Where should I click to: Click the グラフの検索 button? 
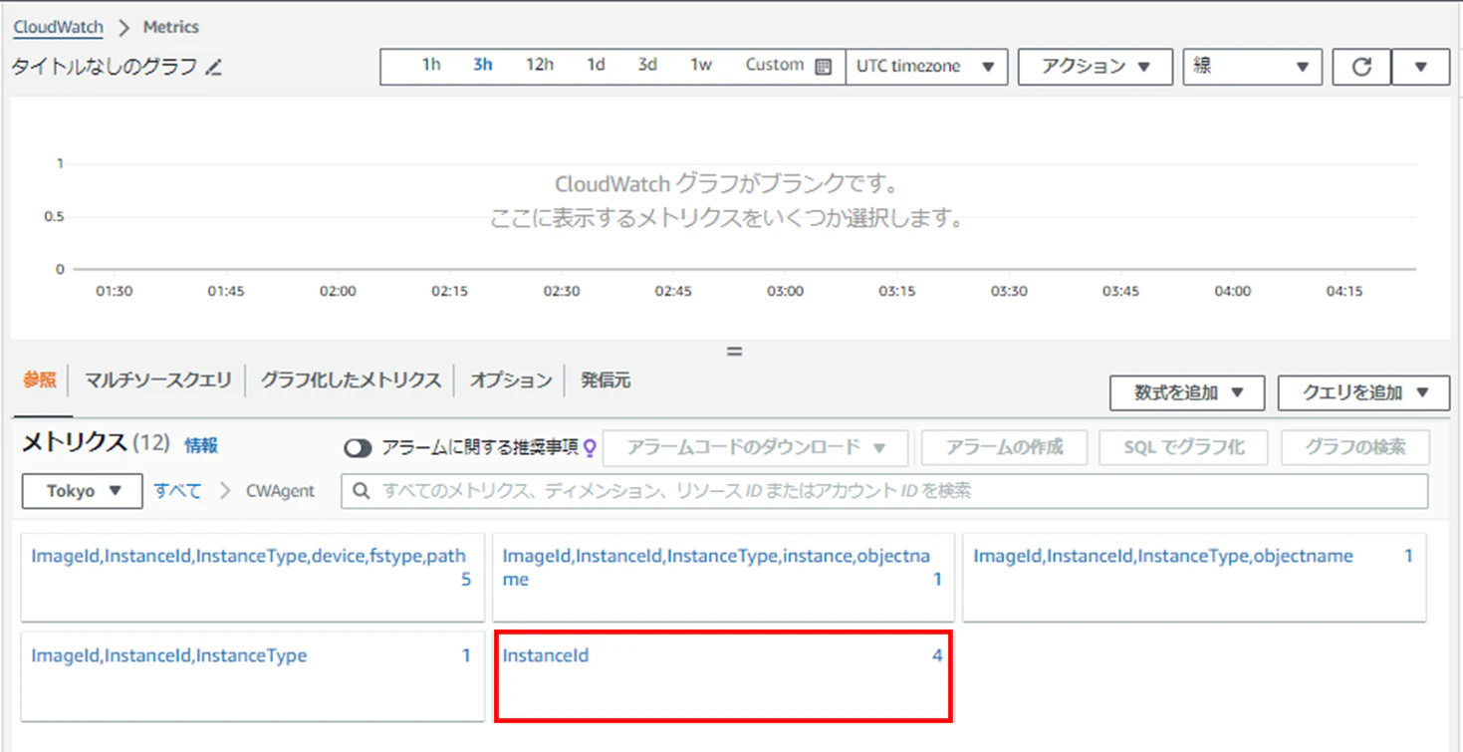1355,448
